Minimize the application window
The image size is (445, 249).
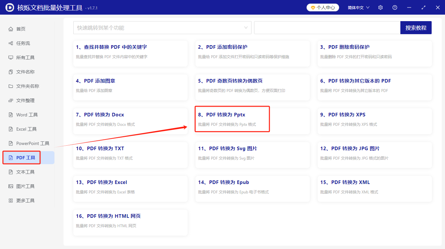(409, 7)
